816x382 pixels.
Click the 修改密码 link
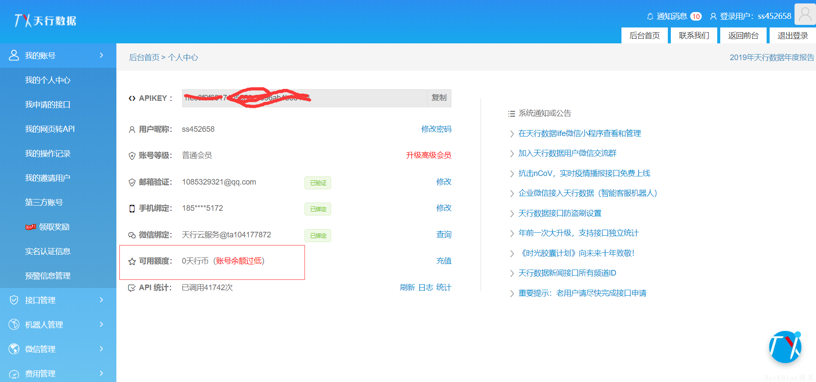pyautogui.click(x=436, y=129)
